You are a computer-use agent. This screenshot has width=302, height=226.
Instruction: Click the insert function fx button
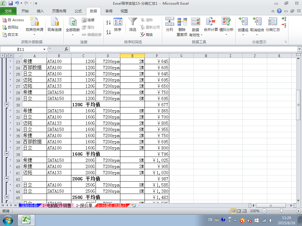click(66, 49)
